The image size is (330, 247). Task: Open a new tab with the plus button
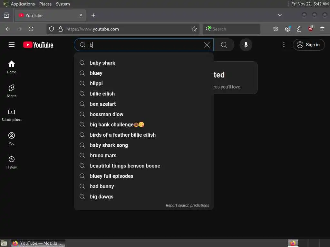tap(93, 15)
